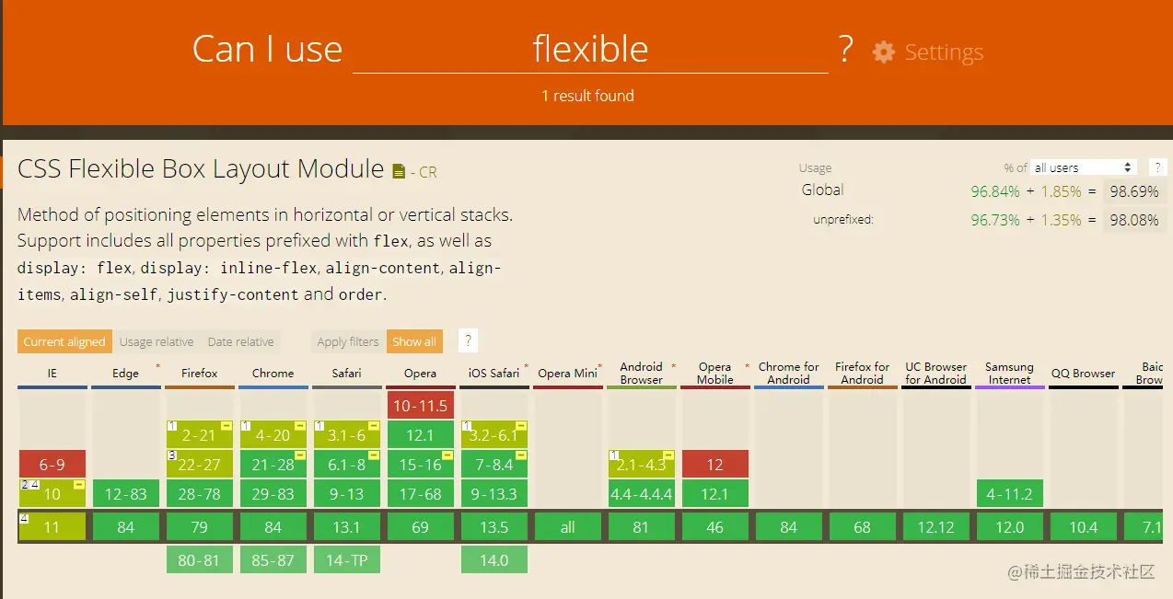
Task: Select Safari 6.1-8 cell
Action: [x=347, y=464]
